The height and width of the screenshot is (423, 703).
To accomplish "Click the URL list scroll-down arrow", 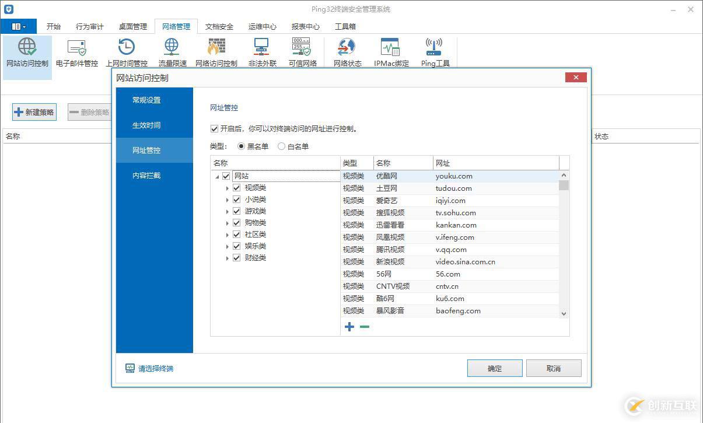I will (x=564, y=313).
